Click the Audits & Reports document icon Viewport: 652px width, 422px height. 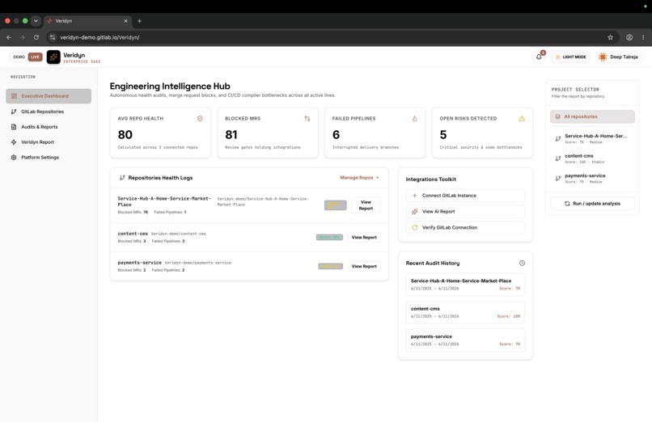(x=14, y=127)
